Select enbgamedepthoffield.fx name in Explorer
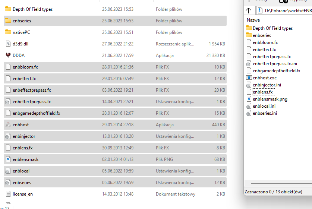 [x=37, y=113]
